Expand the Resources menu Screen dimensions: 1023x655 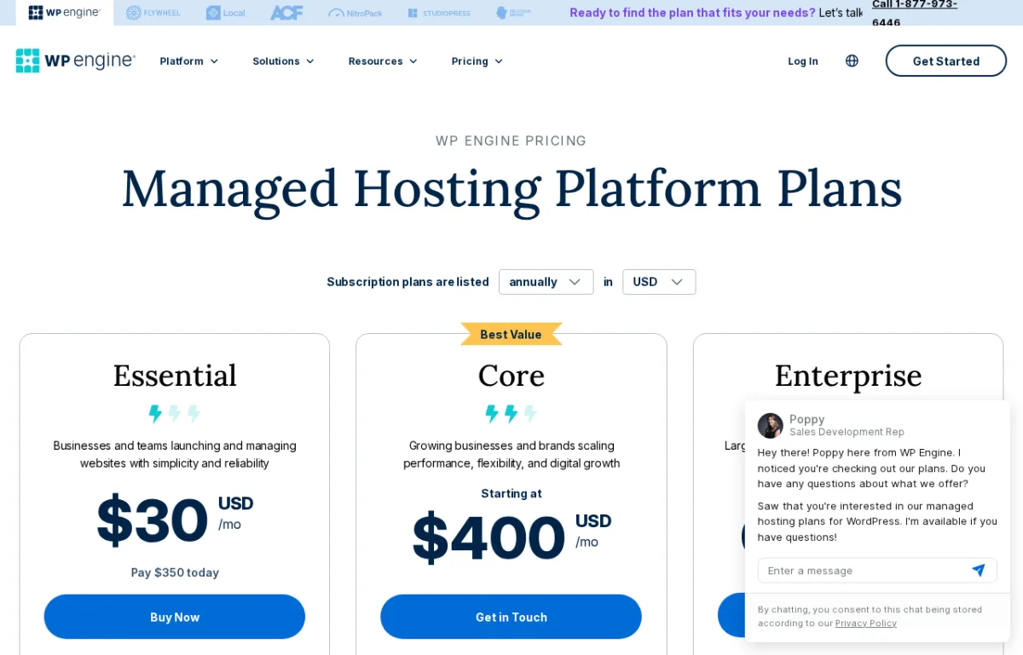[x=383, y=61]
